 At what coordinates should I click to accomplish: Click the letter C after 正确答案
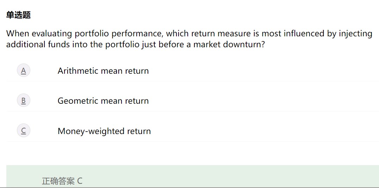coord(80,181)
